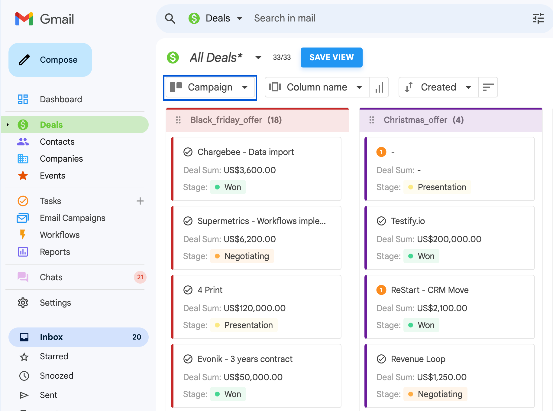553x411 pixels.
Task: Click the 33/33 deals count
Action: pyautogui.click(x=282, y=58)
